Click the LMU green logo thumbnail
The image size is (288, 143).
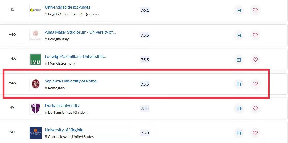[x=36, y=60]
